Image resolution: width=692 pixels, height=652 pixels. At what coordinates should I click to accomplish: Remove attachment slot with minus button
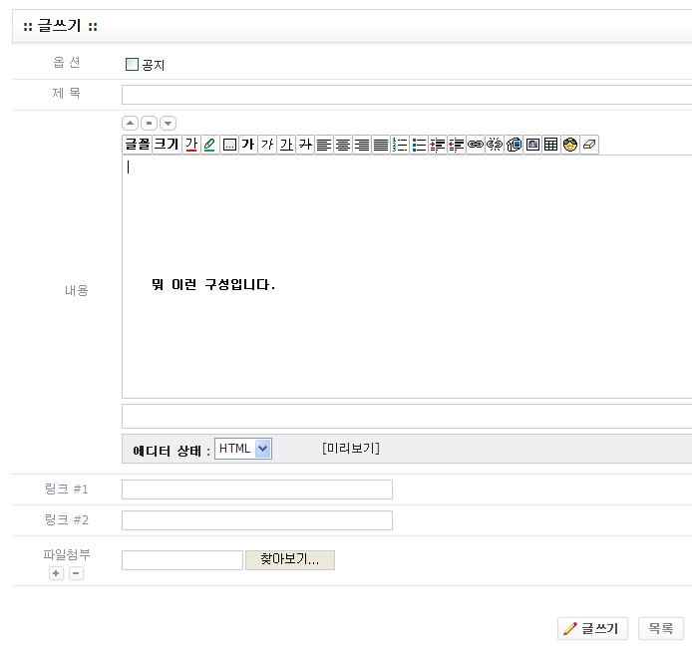(x=76, y=573)
